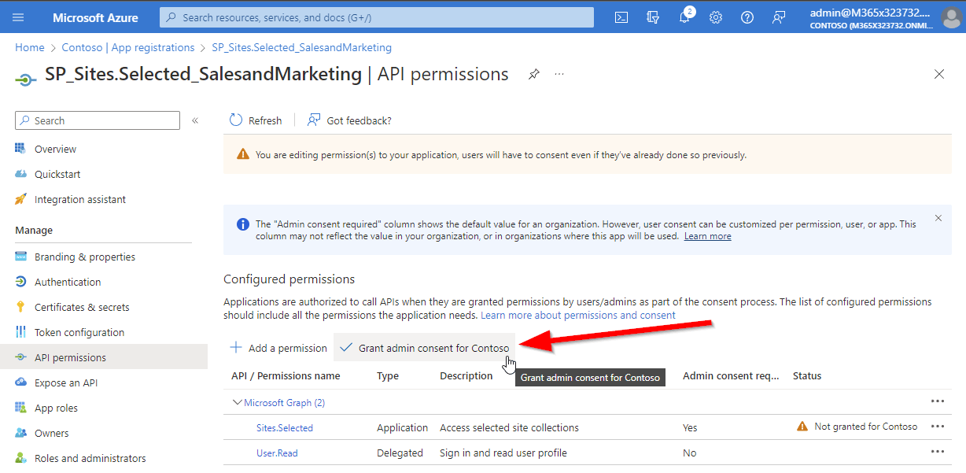
Task: Open Certificates & secrets in sidebar
Action: click(82, 307)
